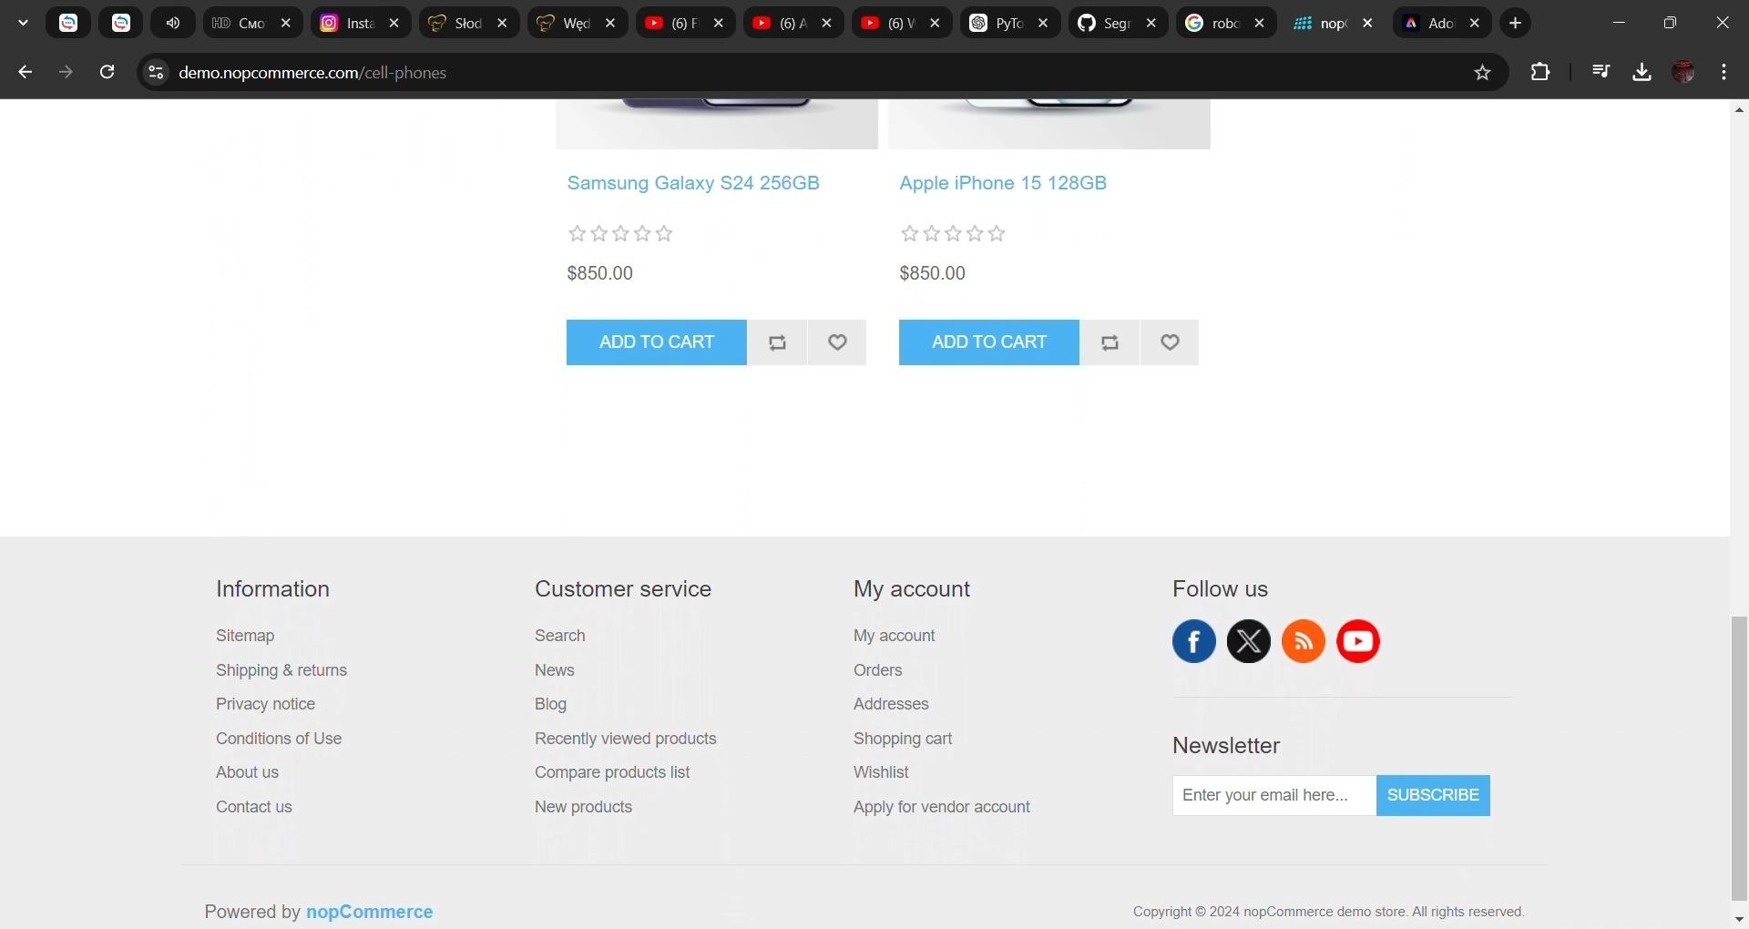1749x929 pixels.
Task: Open the News link
Action: click(x=555, y=670)
